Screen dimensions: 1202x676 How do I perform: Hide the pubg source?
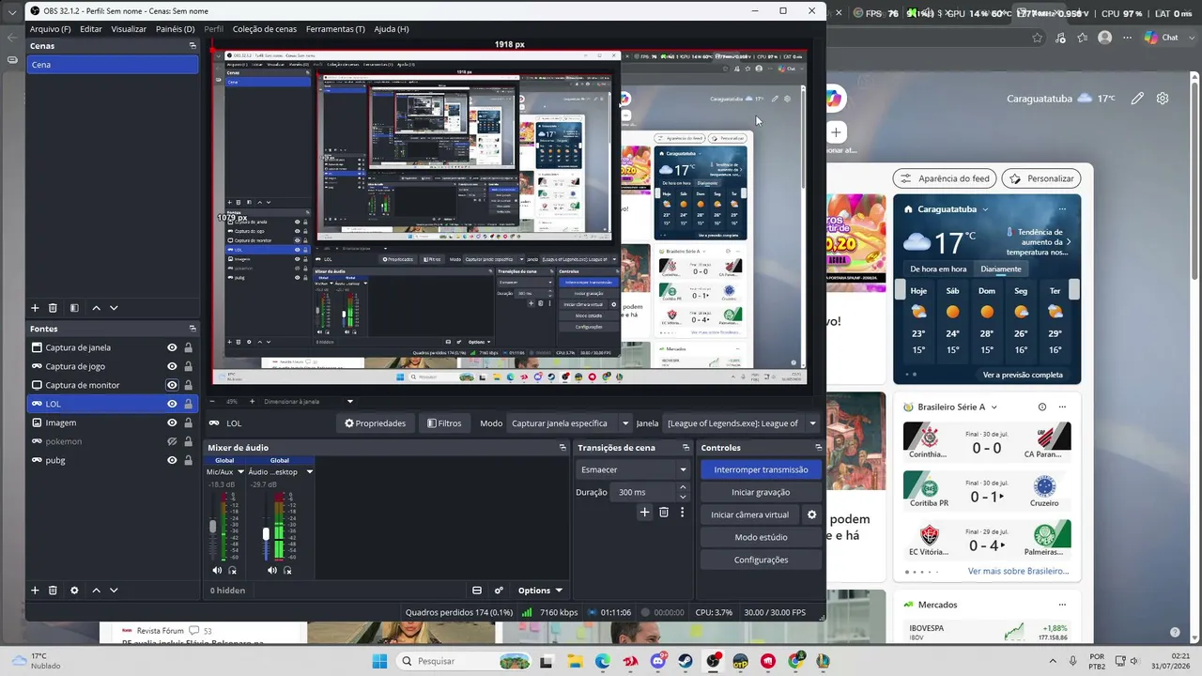pyautogui.click(x=172, y=460)
